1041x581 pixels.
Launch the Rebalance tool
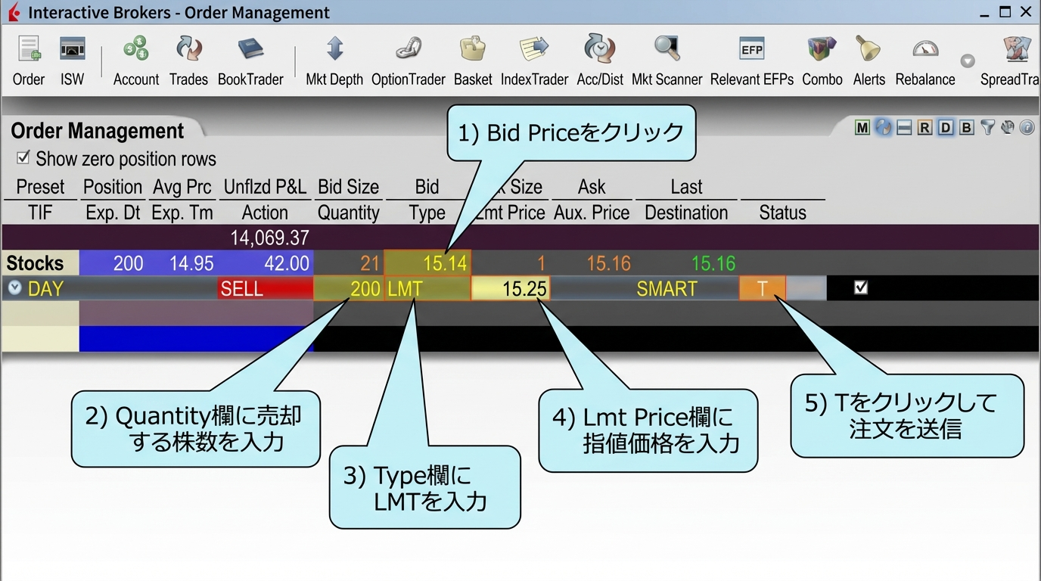pos(925,61)
